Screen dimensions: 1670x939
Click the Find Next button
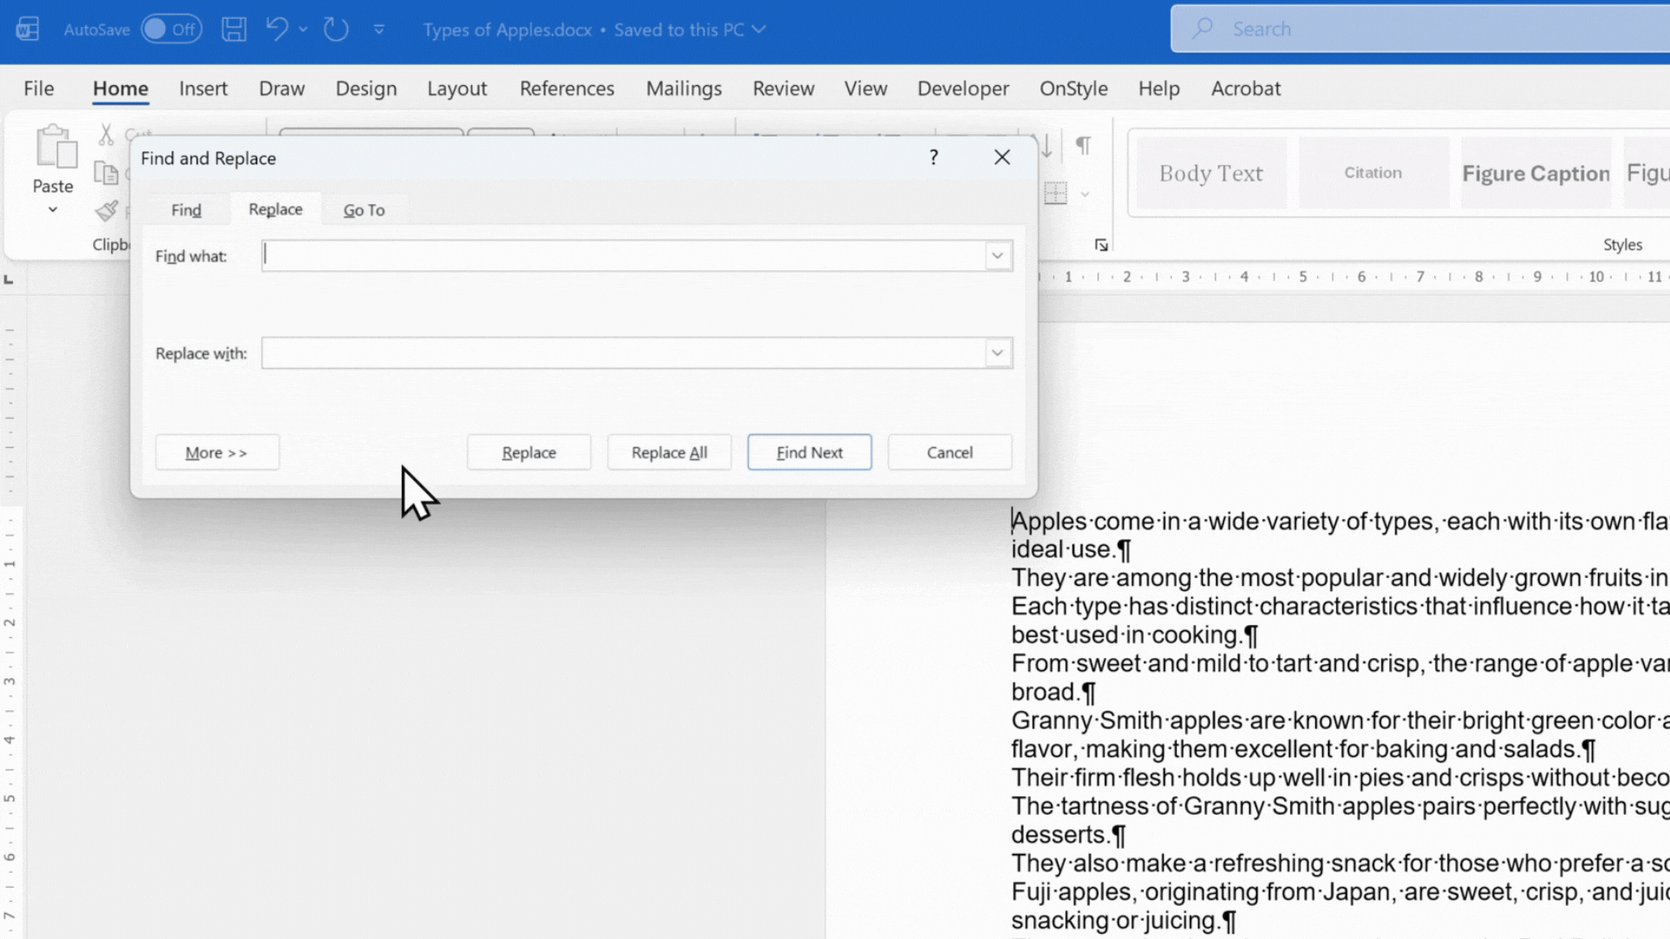[x=810, y=452]
